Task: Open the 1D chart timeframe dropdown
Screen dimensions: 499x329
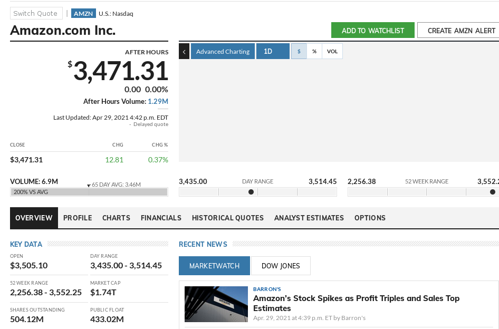Action: click(273, 51)
